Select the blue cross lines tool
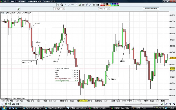The width and height of the screenshot is (176, 110). click(90, 5)
